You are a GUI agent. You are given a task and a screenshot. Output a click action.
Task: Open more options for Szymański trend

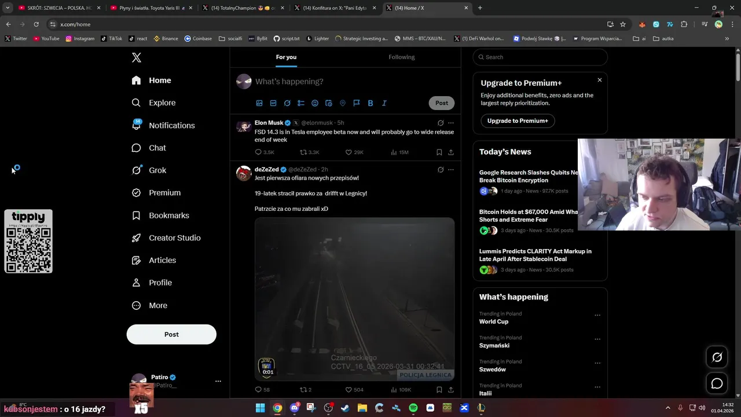597,339
